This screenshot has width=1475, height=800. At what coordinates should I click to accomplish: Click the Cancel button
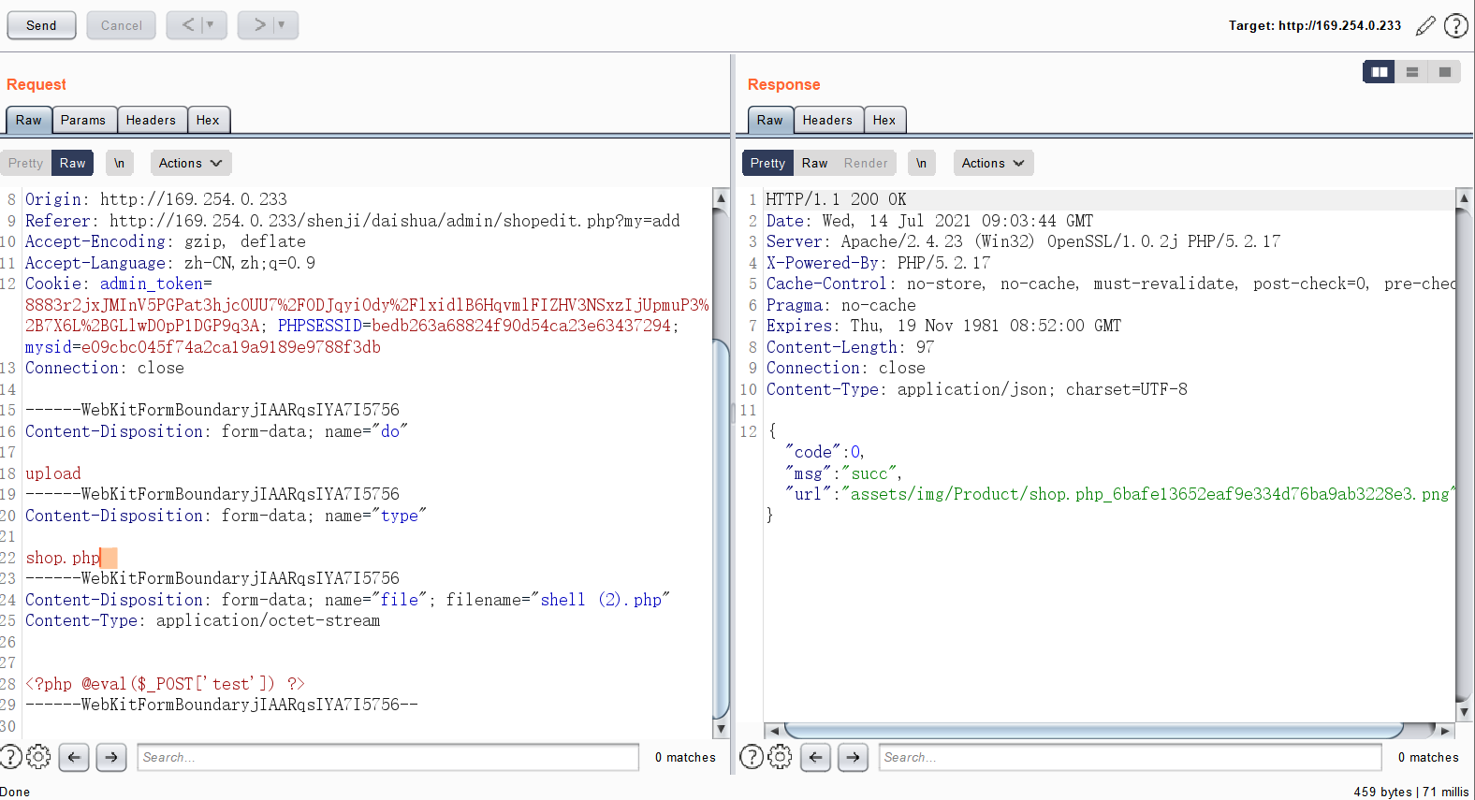(x=122, y=25)
